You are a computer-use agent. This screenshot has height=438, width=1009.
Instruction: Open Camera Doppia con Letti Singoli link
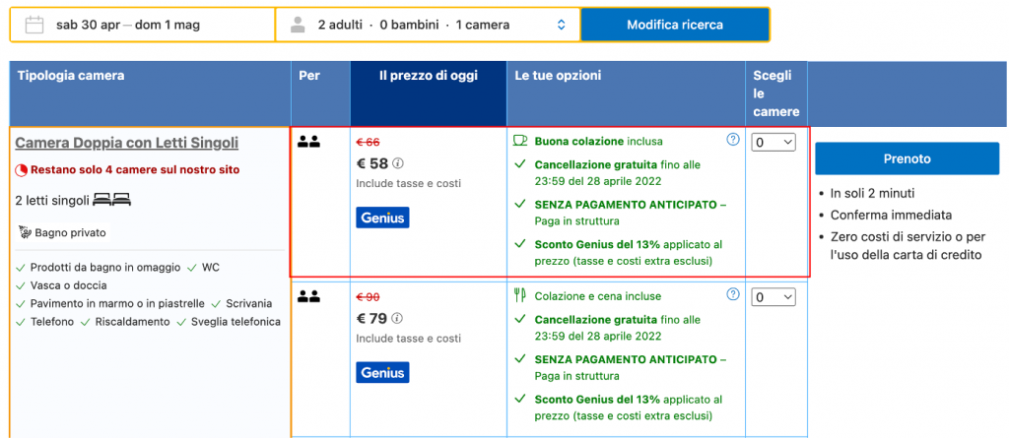126,143
